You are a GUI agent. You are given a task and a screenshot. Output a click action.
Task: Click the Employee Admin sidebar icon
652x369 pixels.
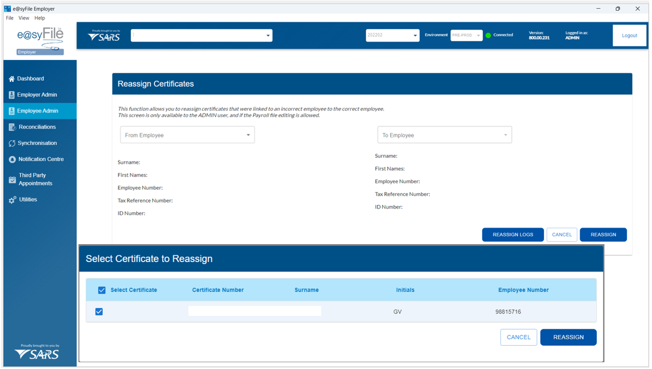coord(12,111)
